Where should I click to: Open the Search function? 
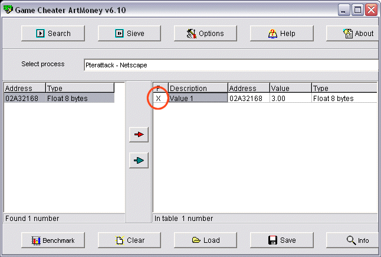[x=53, y=34]
